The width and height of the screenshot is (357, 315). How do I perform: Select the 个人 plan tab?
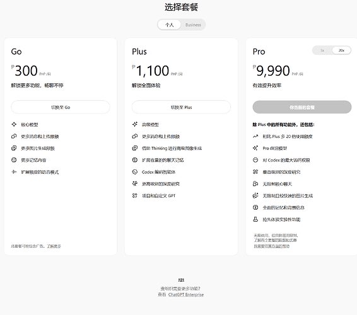tap(170, 25)
